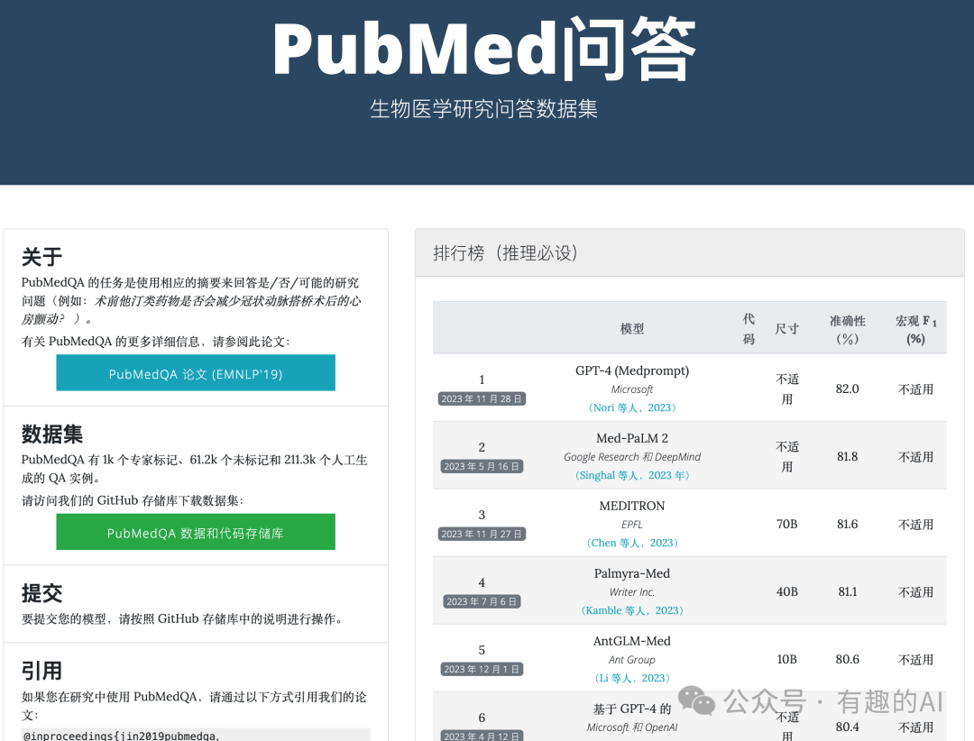Click the rank number 5 in leaderboard
The height and width of the screenshot is (741, 974).
(482, 650)
